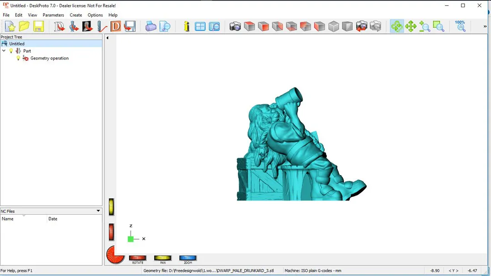Click the zoom window selection icon
The height and width of the screenshot is (276, 491).
pos(438,26)
